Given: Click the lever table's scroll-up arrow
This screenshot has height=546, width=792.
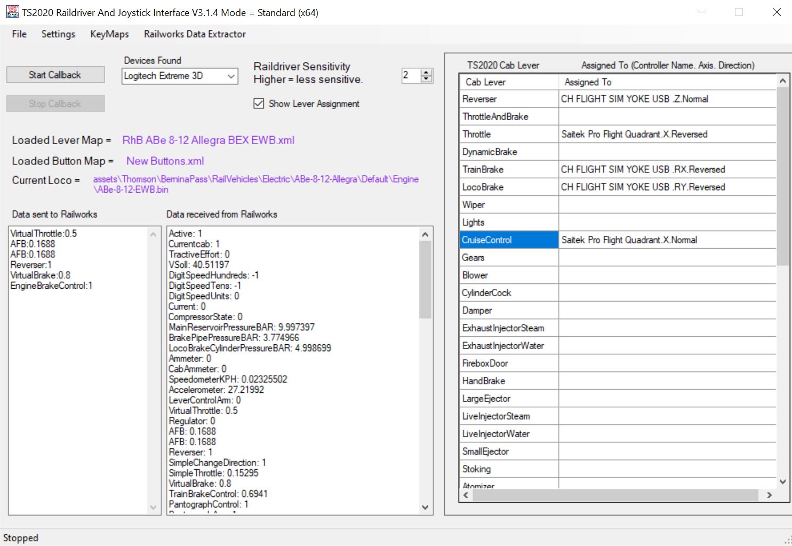Looking at the screenshot, I should tap(782, 81).
